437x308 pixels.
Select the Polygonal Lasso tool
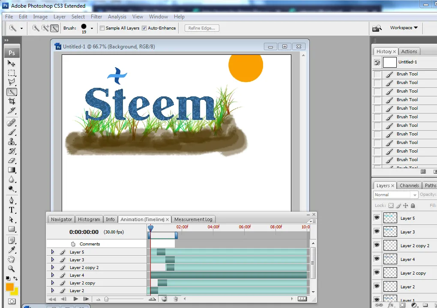tap(12, 82)
